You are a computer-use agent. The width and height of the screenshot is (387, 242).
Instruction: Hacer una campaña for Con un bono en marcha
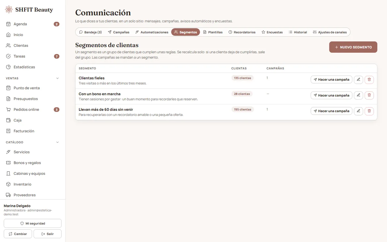(x=331, y=95)
